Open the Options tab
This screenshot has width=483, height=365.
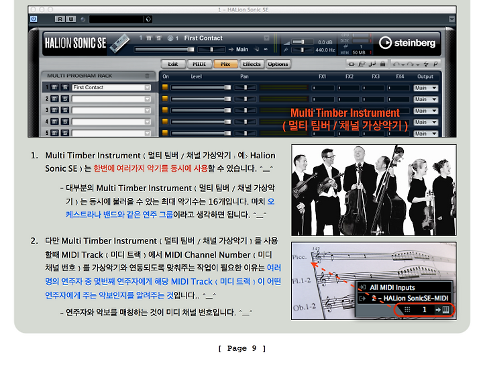click(278, 64)
